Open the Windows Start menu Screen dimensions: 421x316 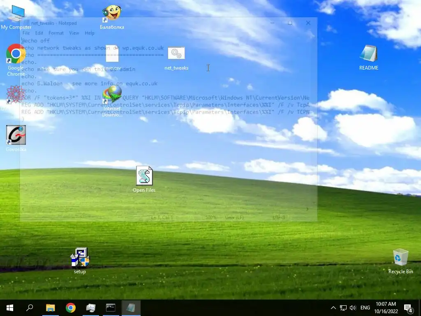coord(10,308)
